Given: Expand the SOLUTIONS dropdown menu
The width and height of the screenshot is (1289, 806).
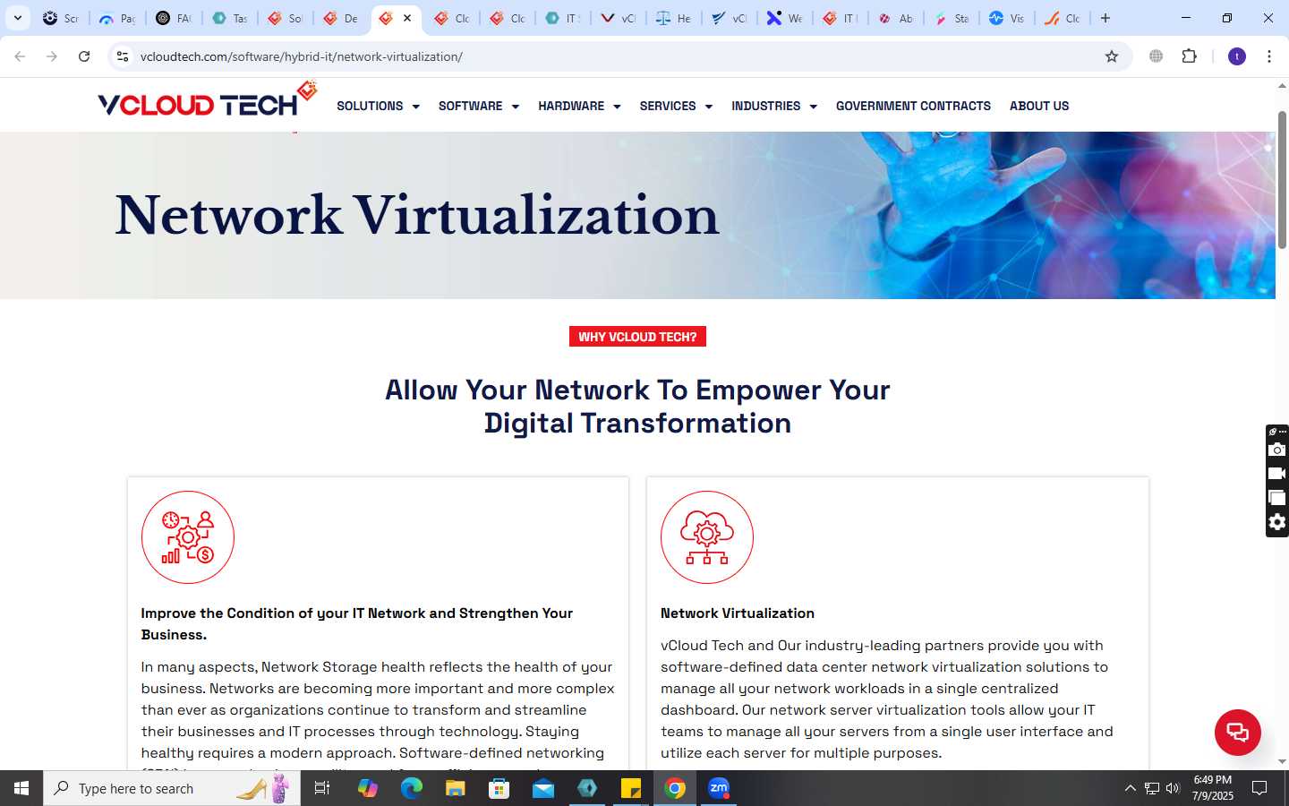Looking at the screenshot, I should click(x=378, y=106).
